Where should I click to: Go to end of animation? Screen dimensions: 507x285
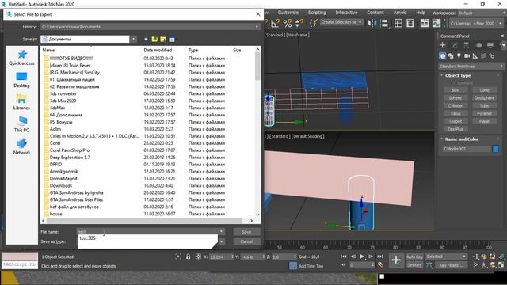[380, 256]
